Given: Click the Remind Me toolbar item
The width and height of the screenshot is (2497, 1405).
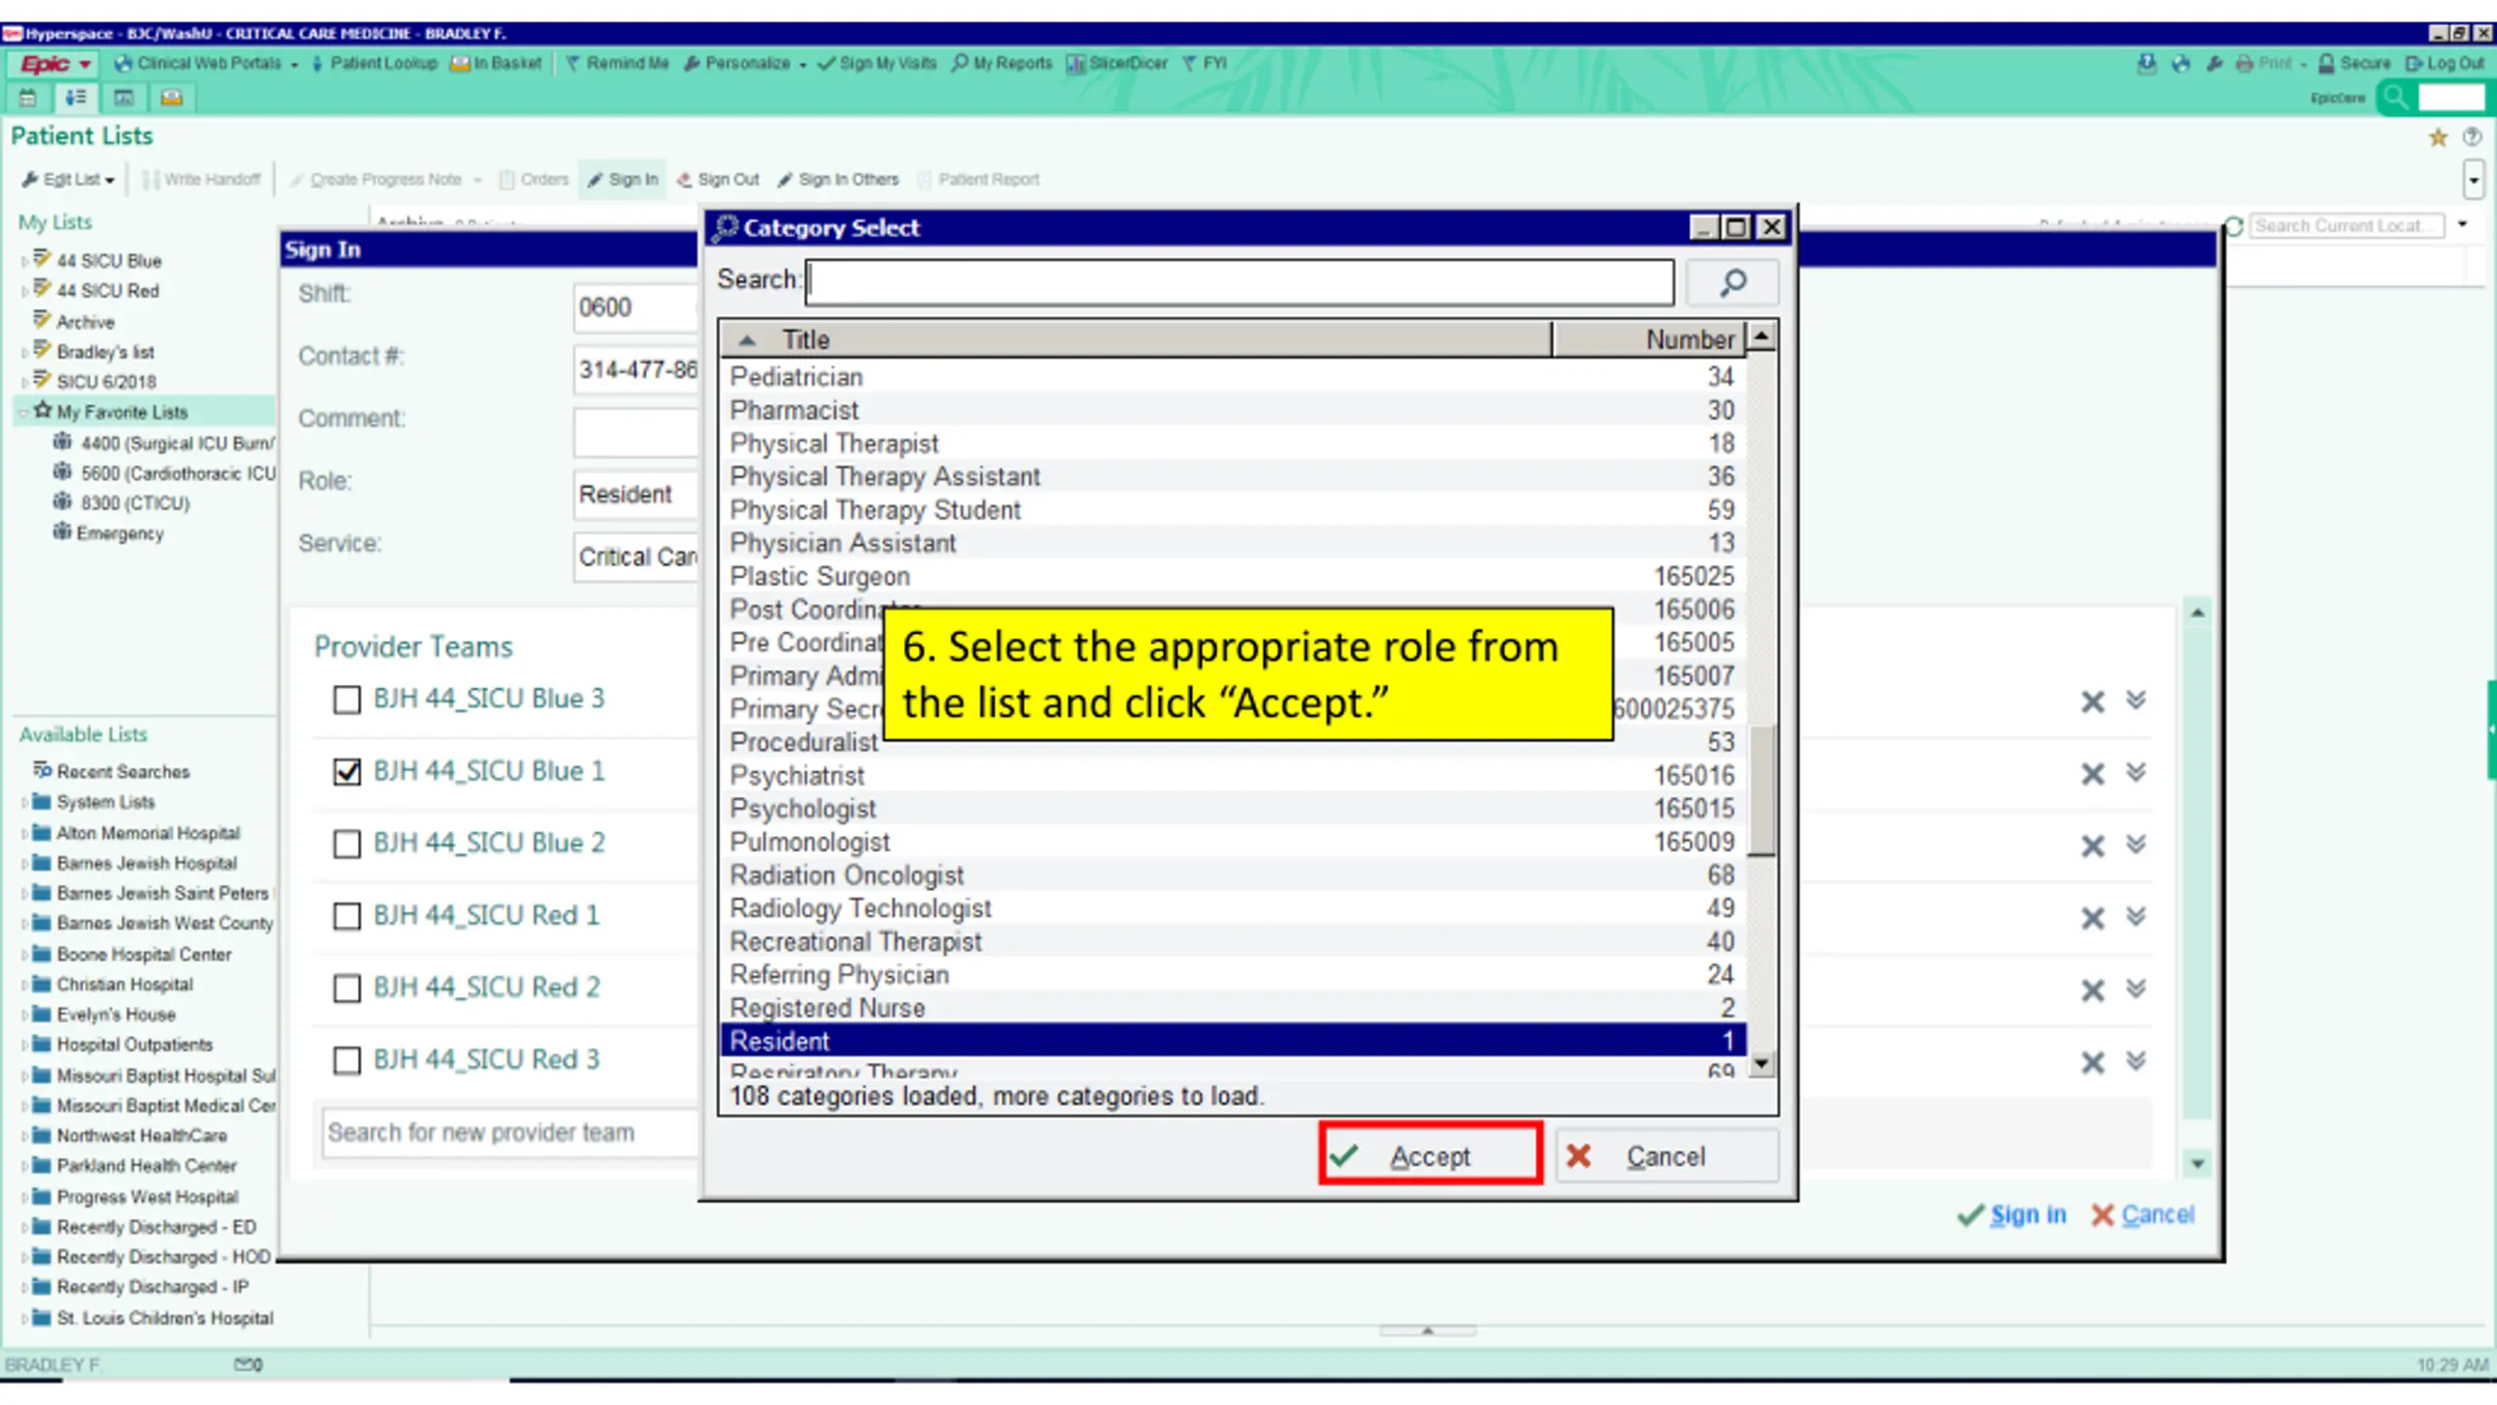Looking at the screenshot, I should [x=617, y=63].
